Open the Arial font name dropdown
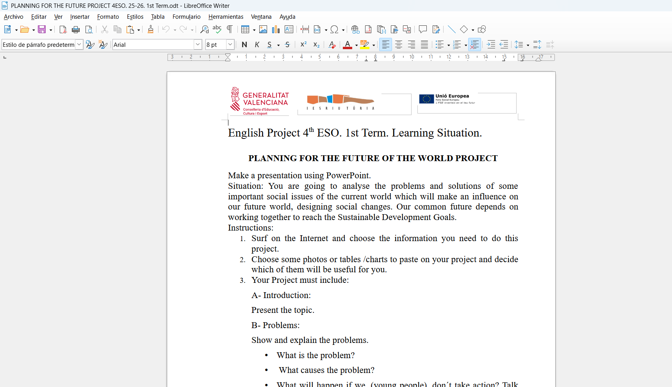 point(198,45)
